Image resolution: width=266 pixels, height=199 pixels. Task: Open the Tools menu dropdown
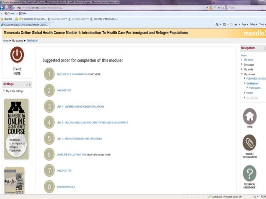click(262, 25)
